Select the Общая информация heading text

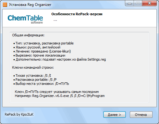28,35
